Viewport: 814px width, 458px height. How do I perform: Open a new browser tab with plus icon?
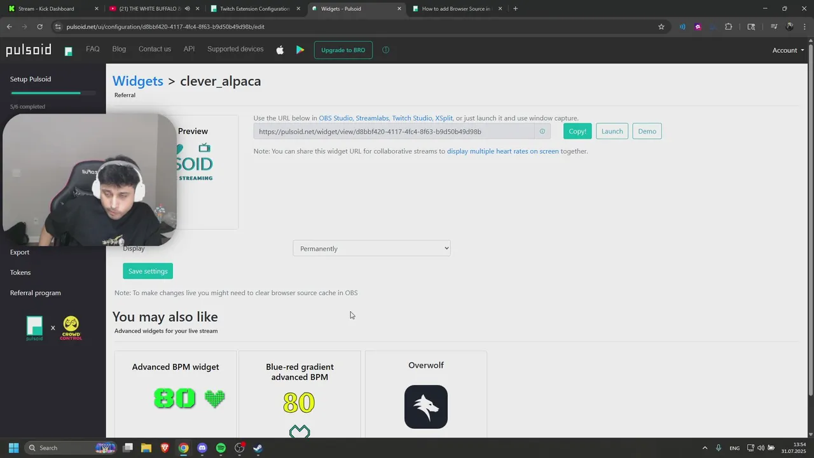[515, 9]
